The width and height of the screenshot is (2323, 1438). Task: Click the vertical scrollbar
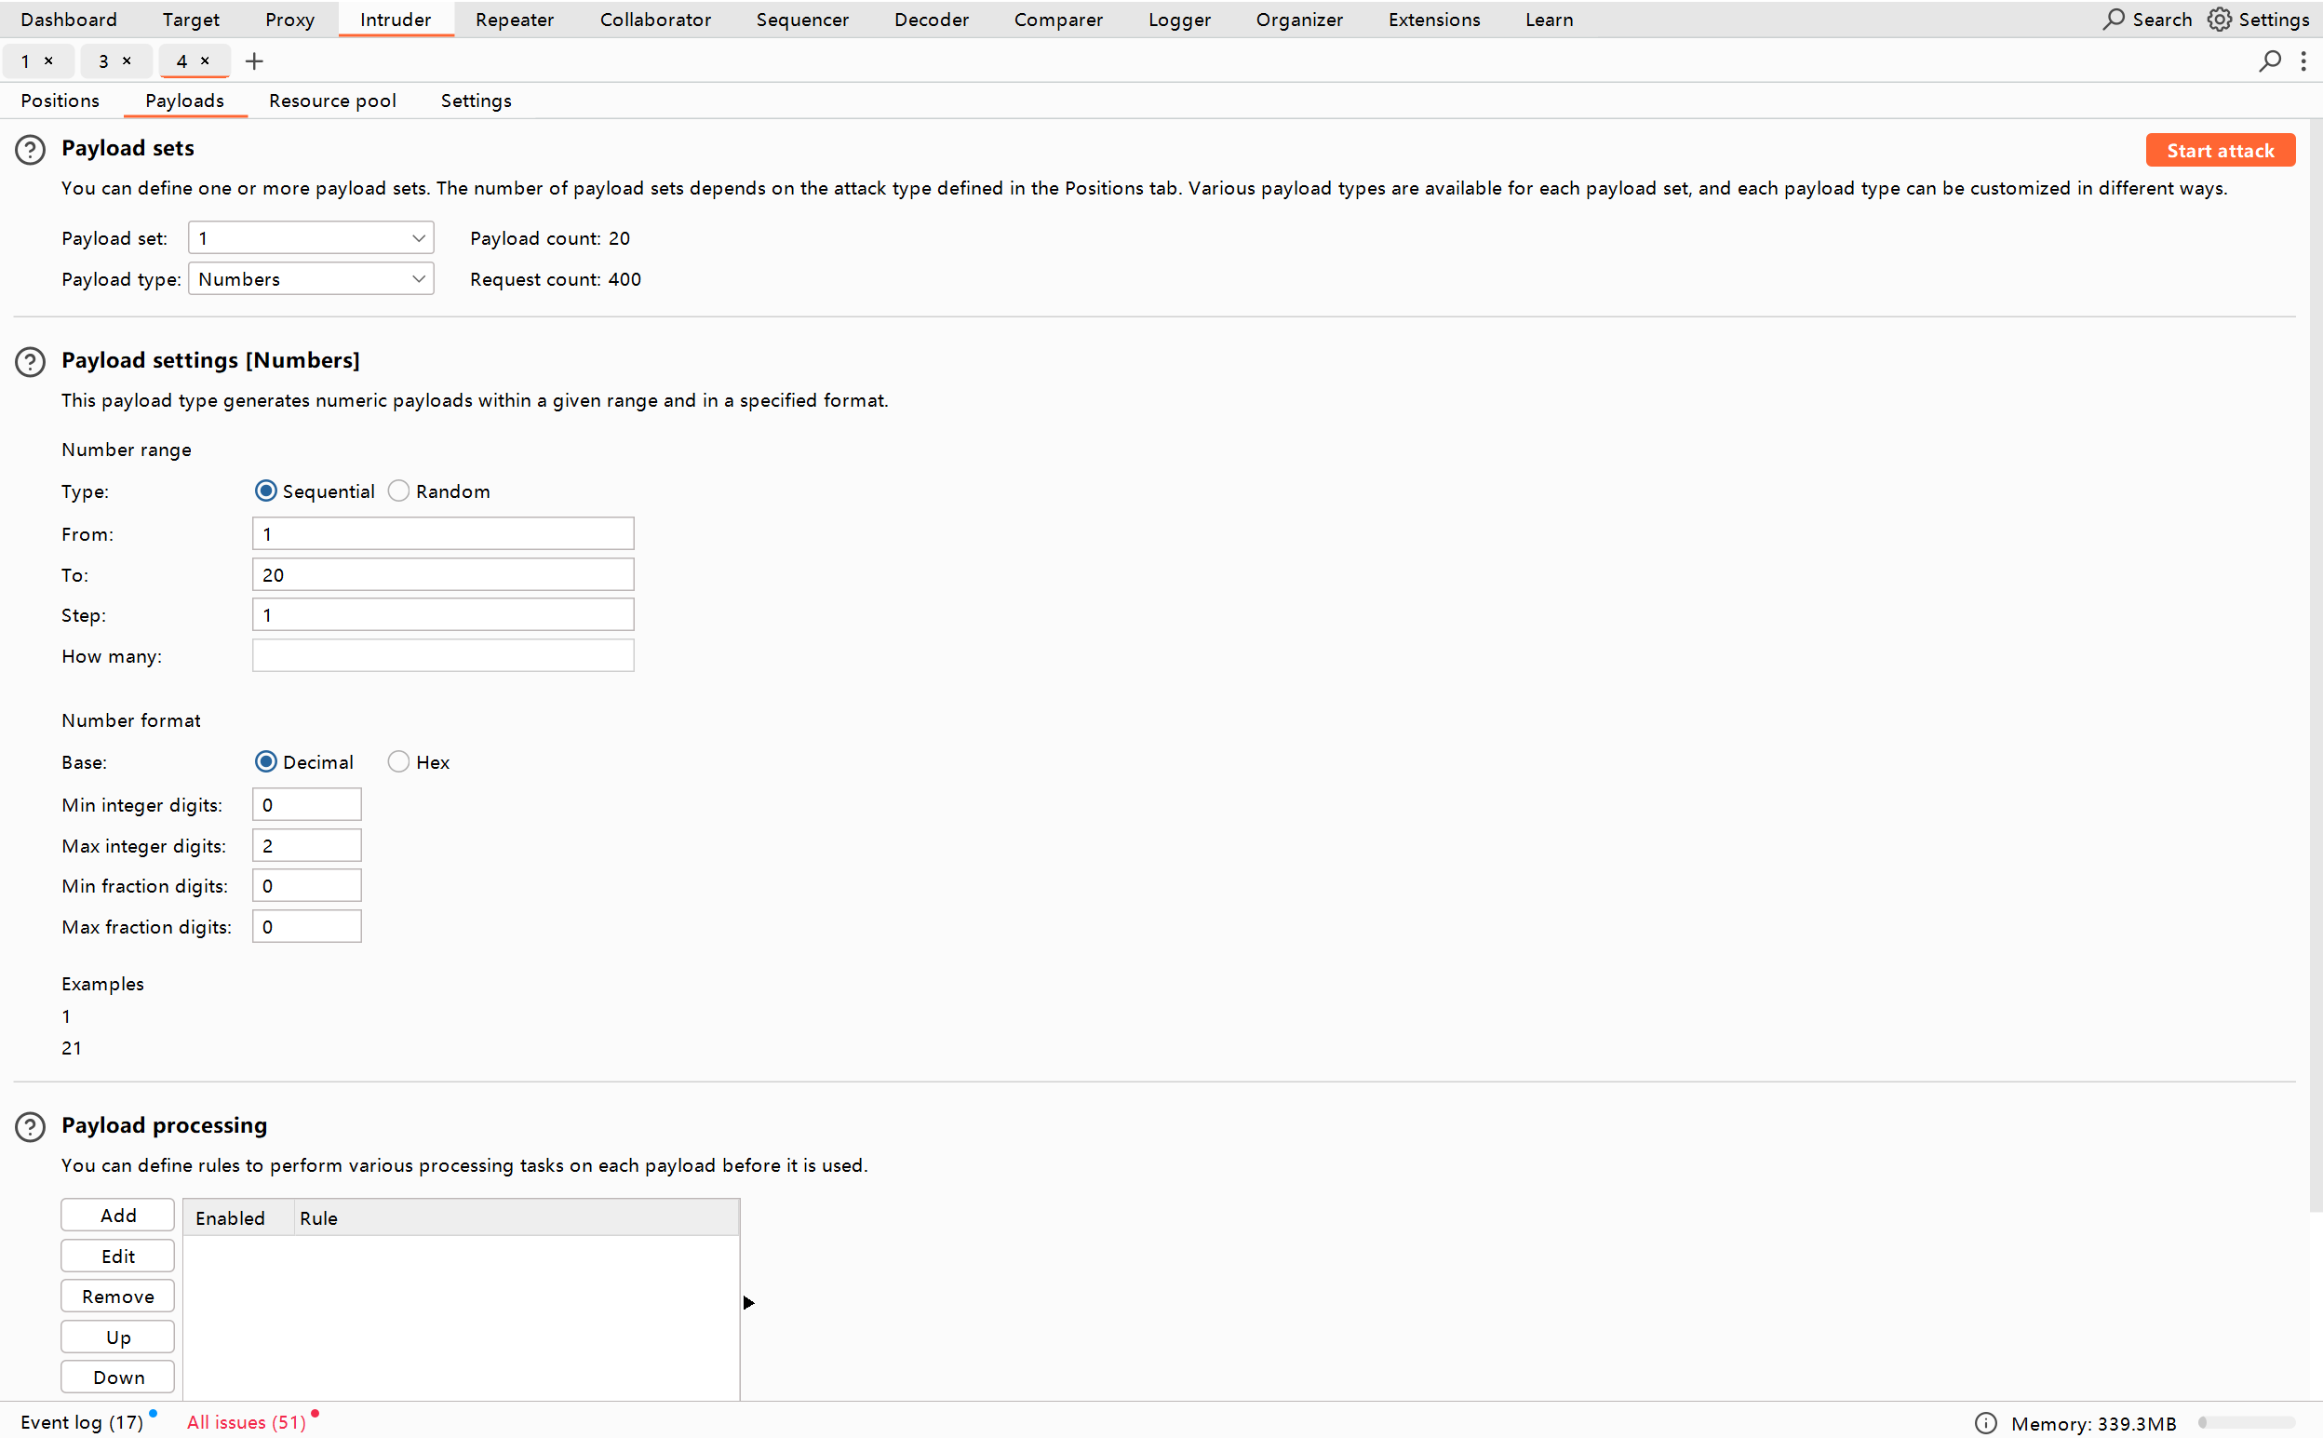(2316, 665)
